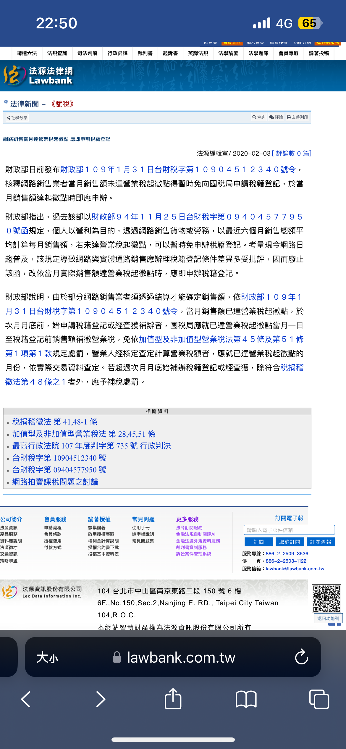Open 精選六法 menu item
Image resolution: width=346 pixels, height=749 pixels.
(x=27, y=53)
